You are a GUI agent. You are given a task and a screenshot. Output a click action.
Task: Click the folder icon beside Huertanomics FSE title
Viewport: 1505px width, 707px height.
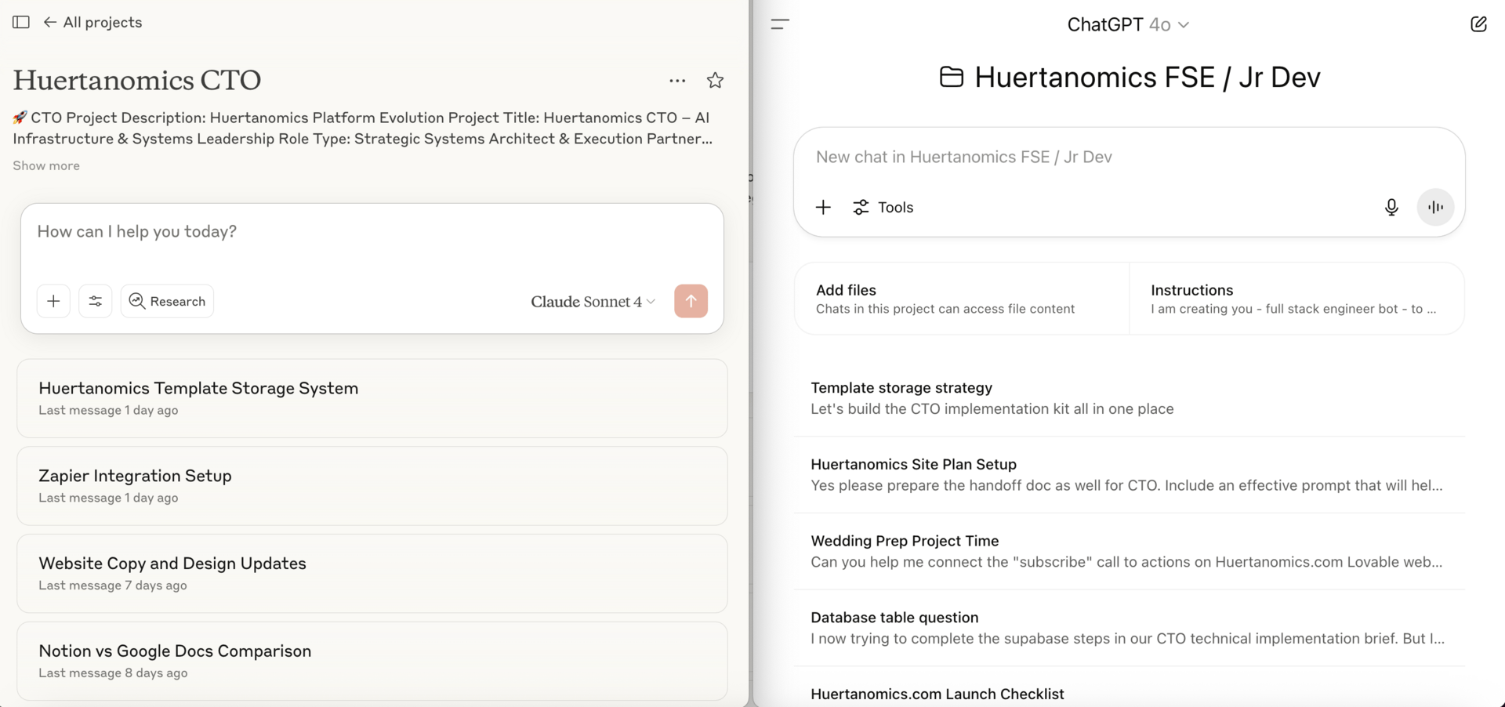(952, 77)
